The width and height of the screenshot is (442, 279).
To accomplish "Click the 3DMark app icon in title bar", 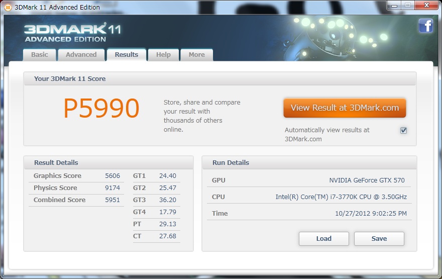I will click(8, 8).
